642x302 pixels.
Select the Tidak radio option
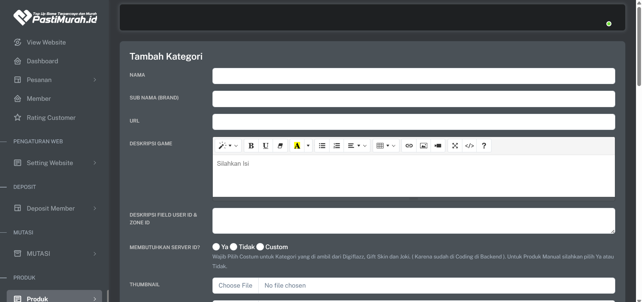pos(234,247)
